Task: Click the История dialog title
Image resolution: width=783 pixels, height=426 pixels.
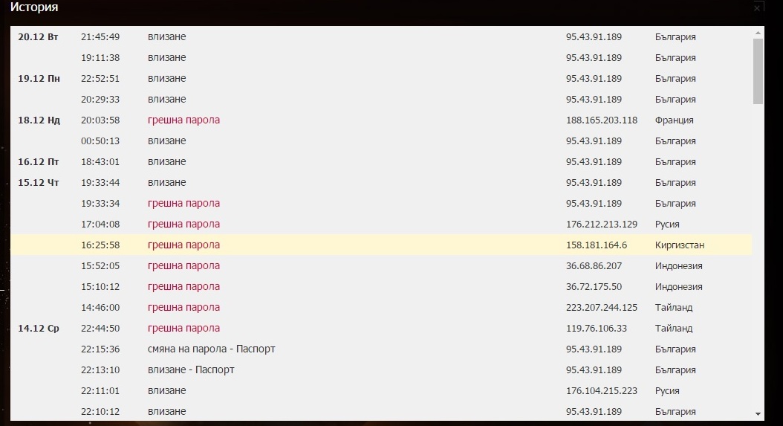Action: coord(34,7)
